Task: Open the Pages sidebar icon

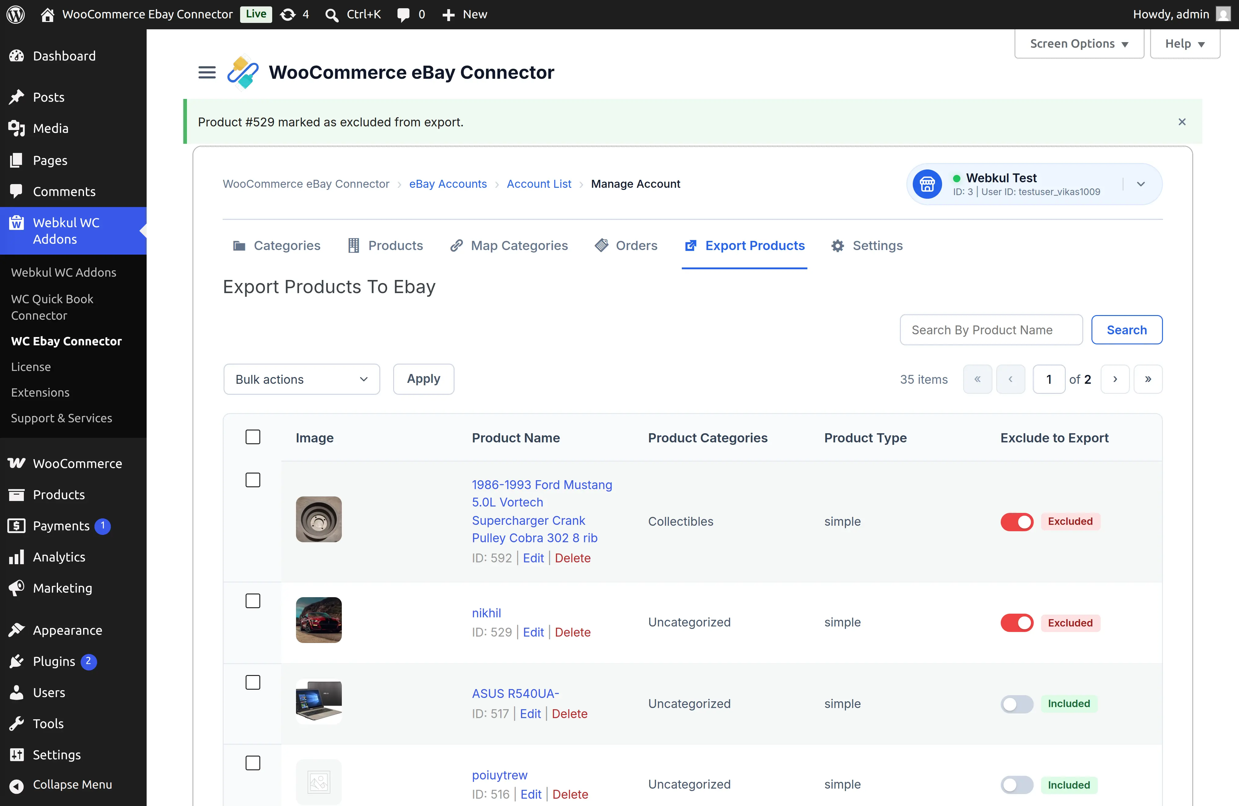Action: 17,160
